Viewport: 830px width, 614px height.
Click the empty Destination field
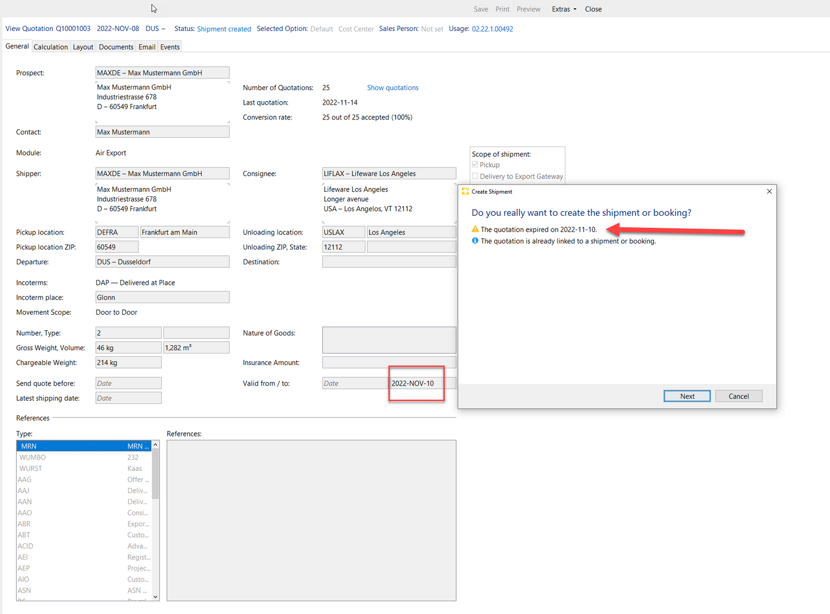pyautogui.click(x=389, y=262)
